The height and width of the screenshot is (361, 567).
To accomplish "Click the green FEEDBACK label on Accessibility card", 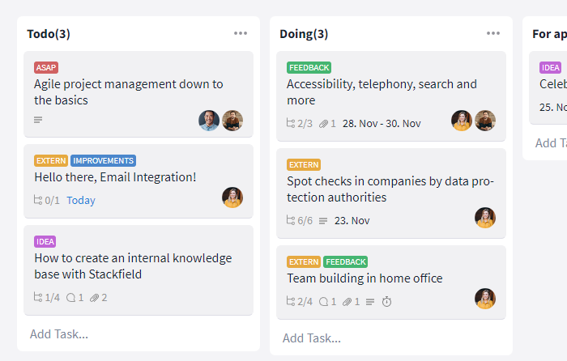I will click(x=309, y=67).
